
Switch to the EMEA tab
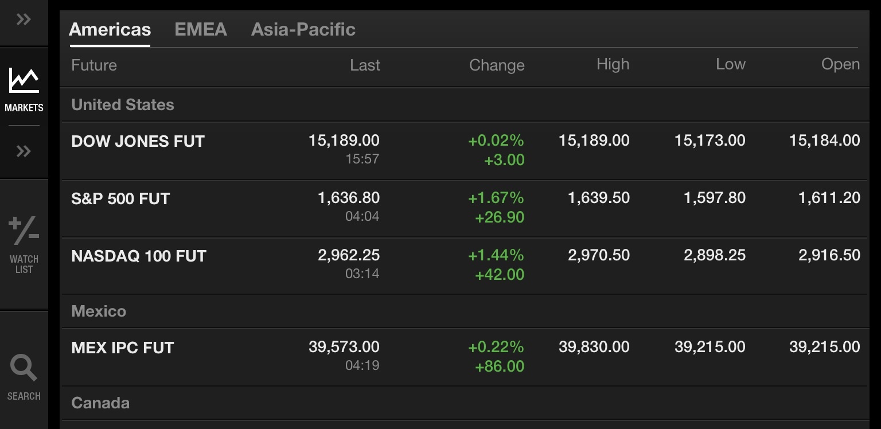point(201,29)
